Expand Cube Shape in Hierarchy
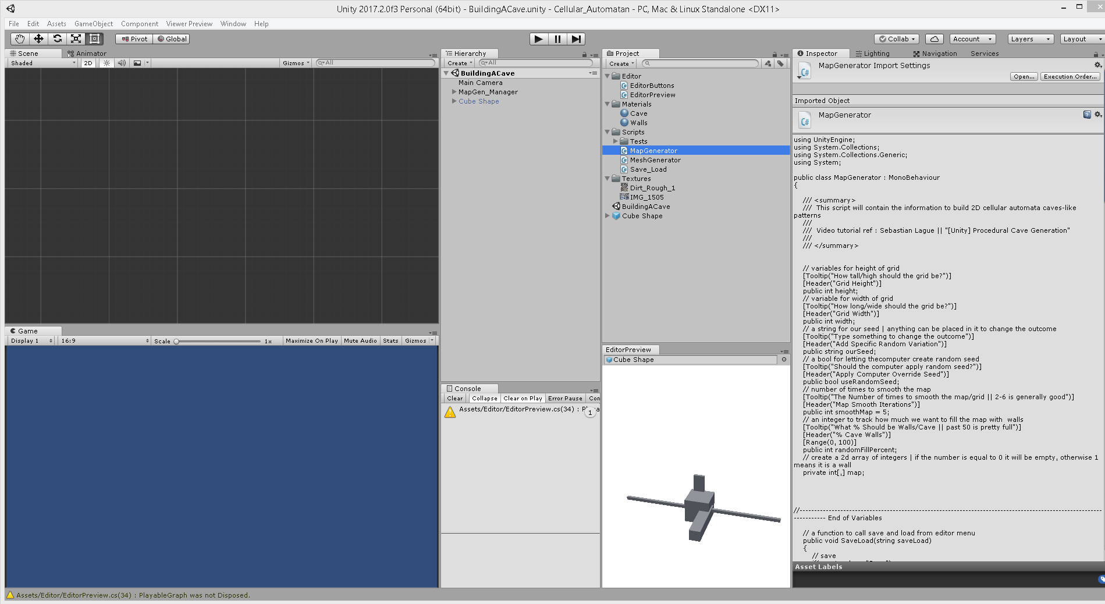 click(x=454, y=101)
